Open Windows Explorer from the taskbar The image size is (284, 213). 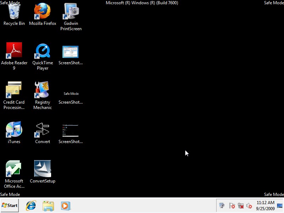(48, 206)
